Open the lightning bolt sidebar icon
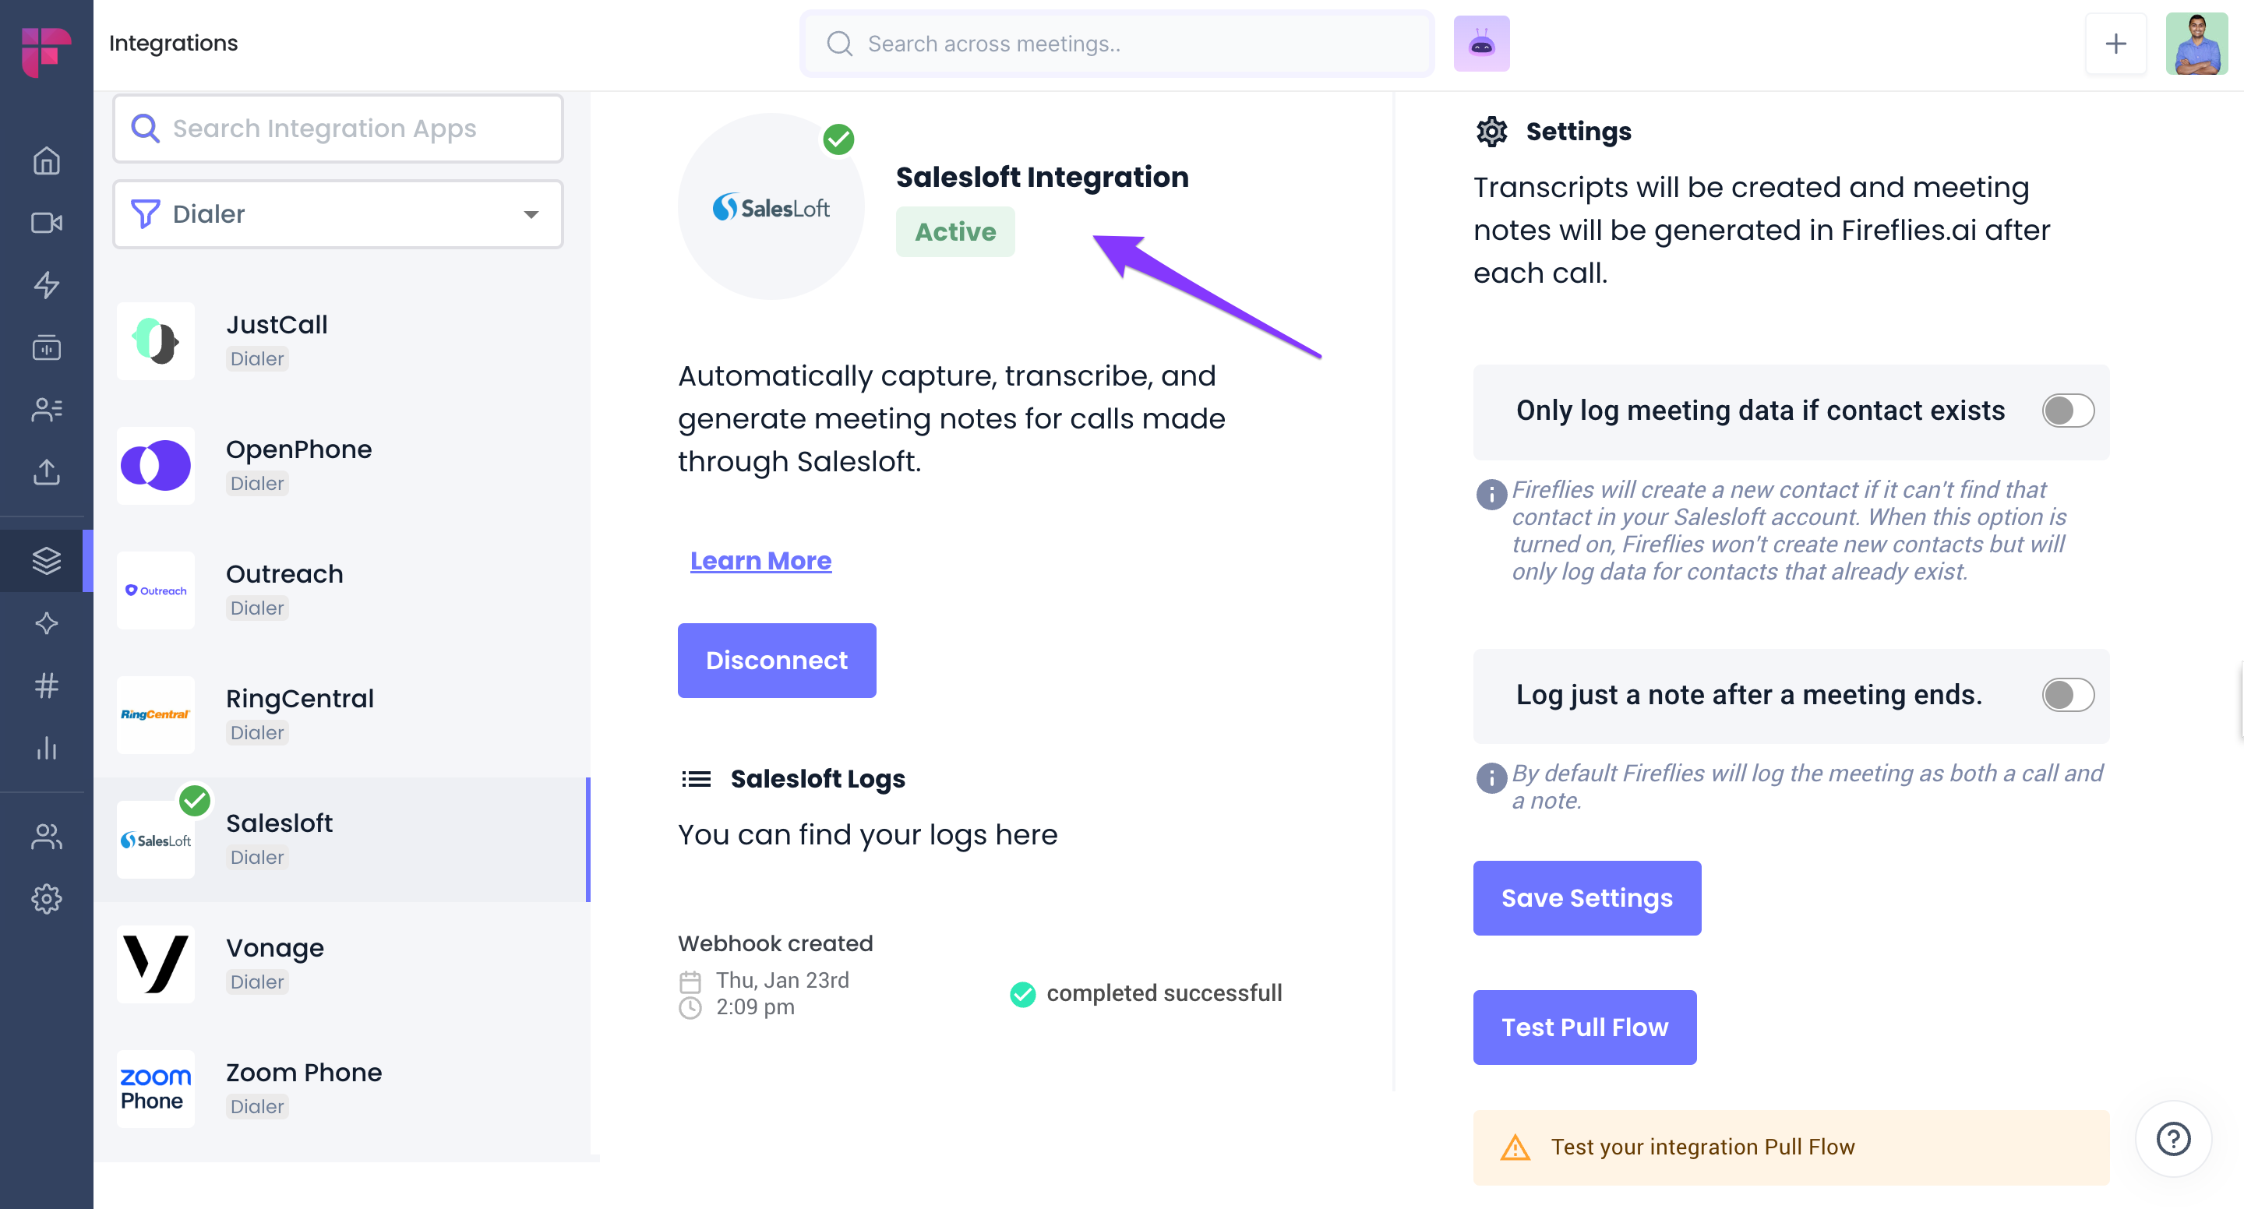Image resolution: width=2244 pixels, height=1209 pixels. (46, 285)
